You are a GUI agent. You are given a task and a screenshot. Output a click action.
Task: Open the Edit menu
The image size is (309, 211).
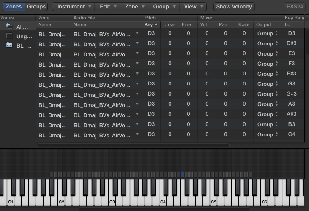(x=108, y=6)
